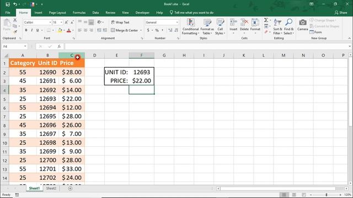
Task: Increase the indent
Action: tap(105, 30)
